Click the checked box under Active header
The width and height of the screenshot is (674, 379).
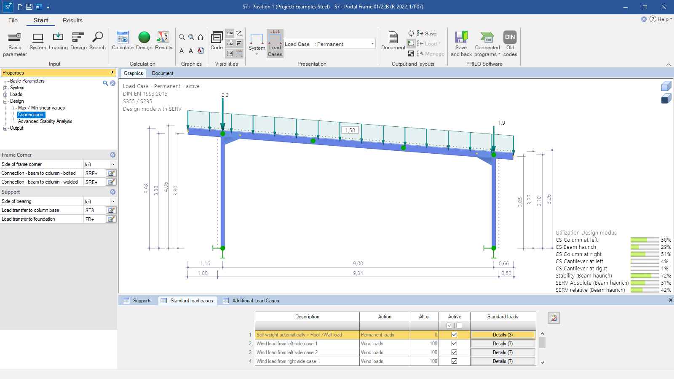[x=449, y=326]
